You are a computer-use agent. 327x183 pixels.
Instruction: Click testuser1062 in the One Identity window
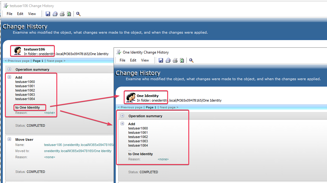click(x=138, y=137)
